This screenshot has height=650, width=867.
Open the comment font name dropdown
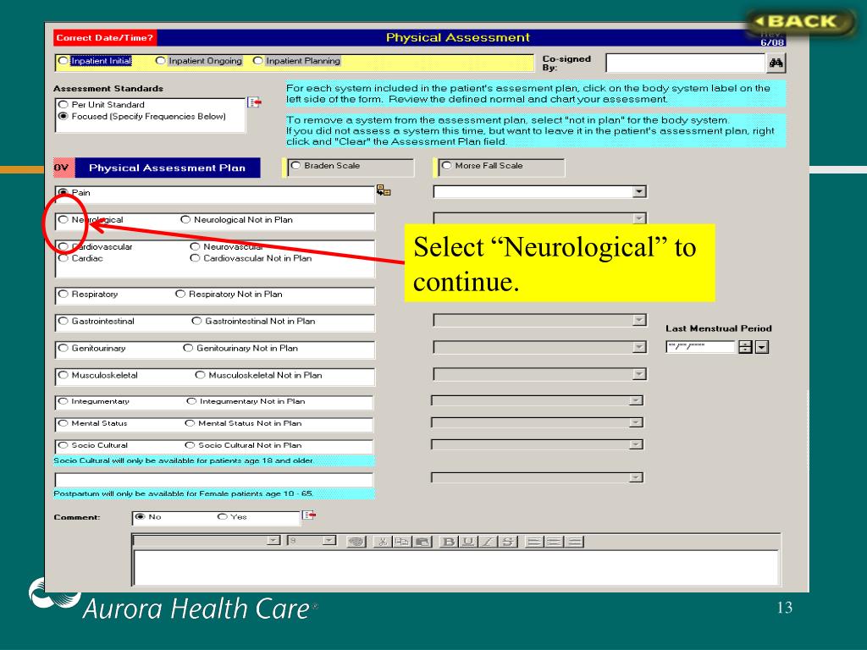point(273,540)
